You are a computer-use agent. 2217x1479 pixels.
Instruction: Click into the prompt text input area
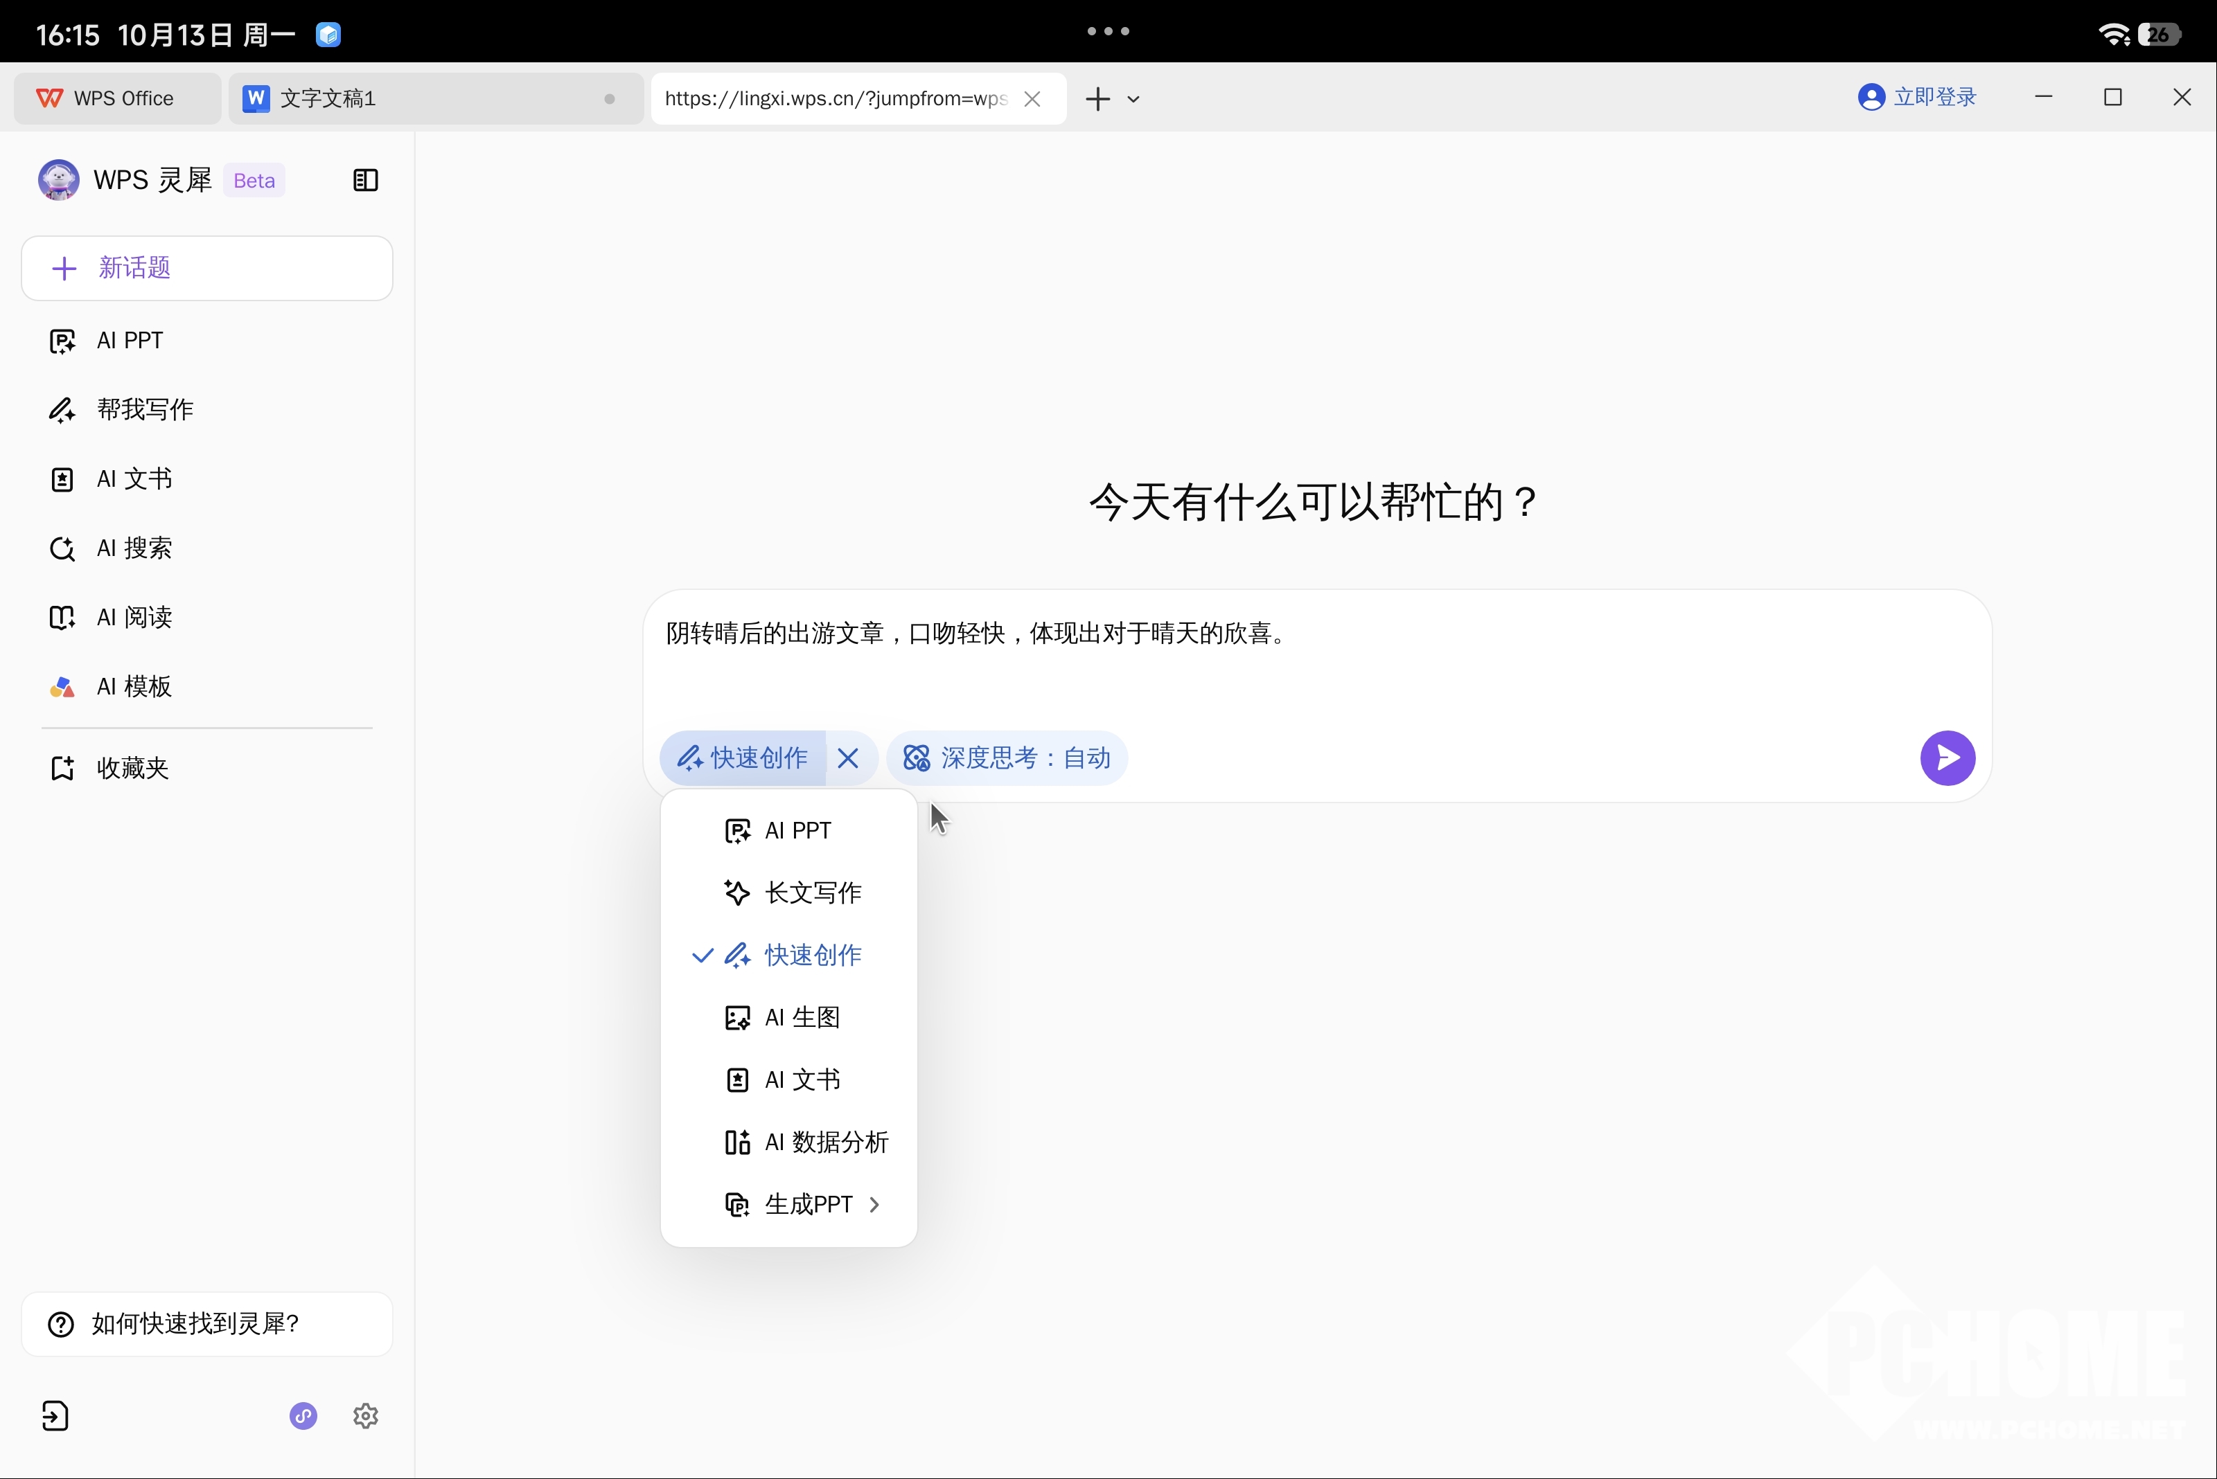[1316, 661]
